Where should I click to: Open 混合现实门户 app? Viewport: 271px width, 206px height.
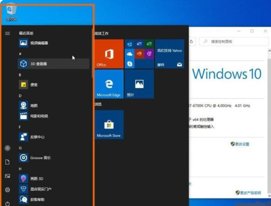coord(40,189)
